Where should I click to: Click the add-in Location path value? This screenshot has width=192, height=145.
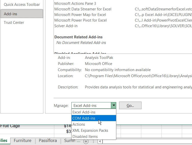point(138,76)
